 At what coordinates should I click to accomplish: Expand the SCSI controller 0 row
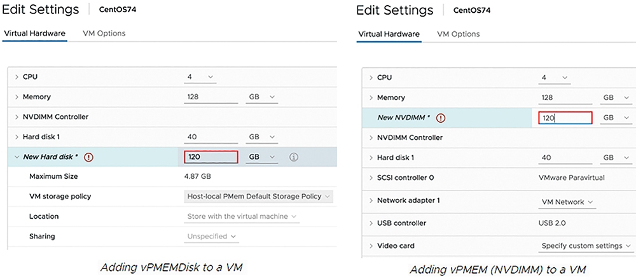click(371, 177)
